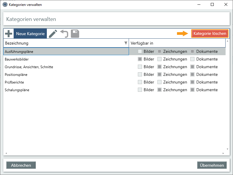Click the scroll down arrow of list

228,149
